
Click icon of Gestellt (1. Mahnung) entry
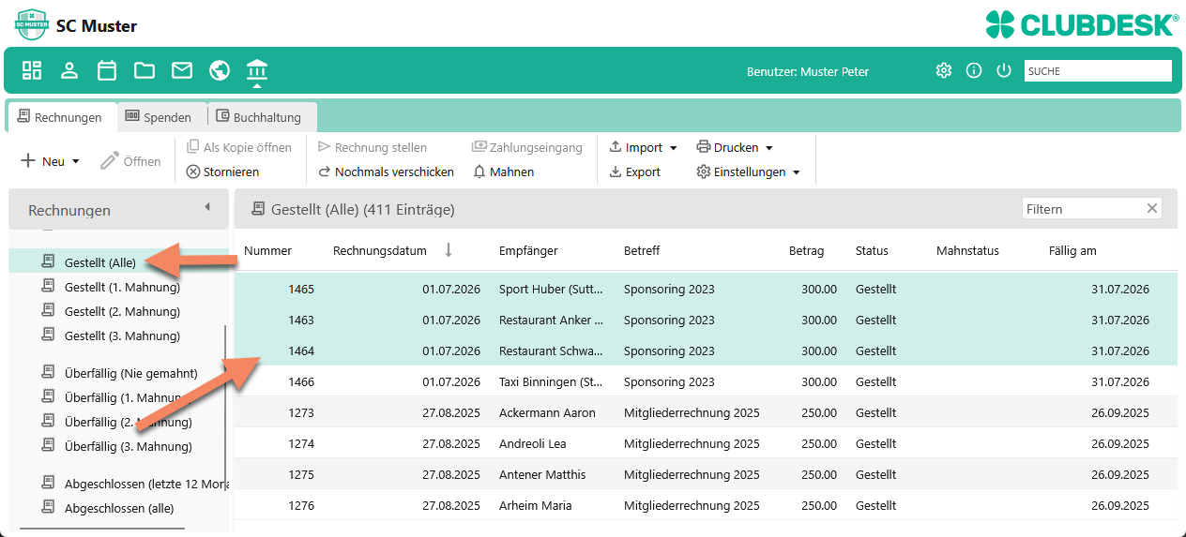click(48, 287)
